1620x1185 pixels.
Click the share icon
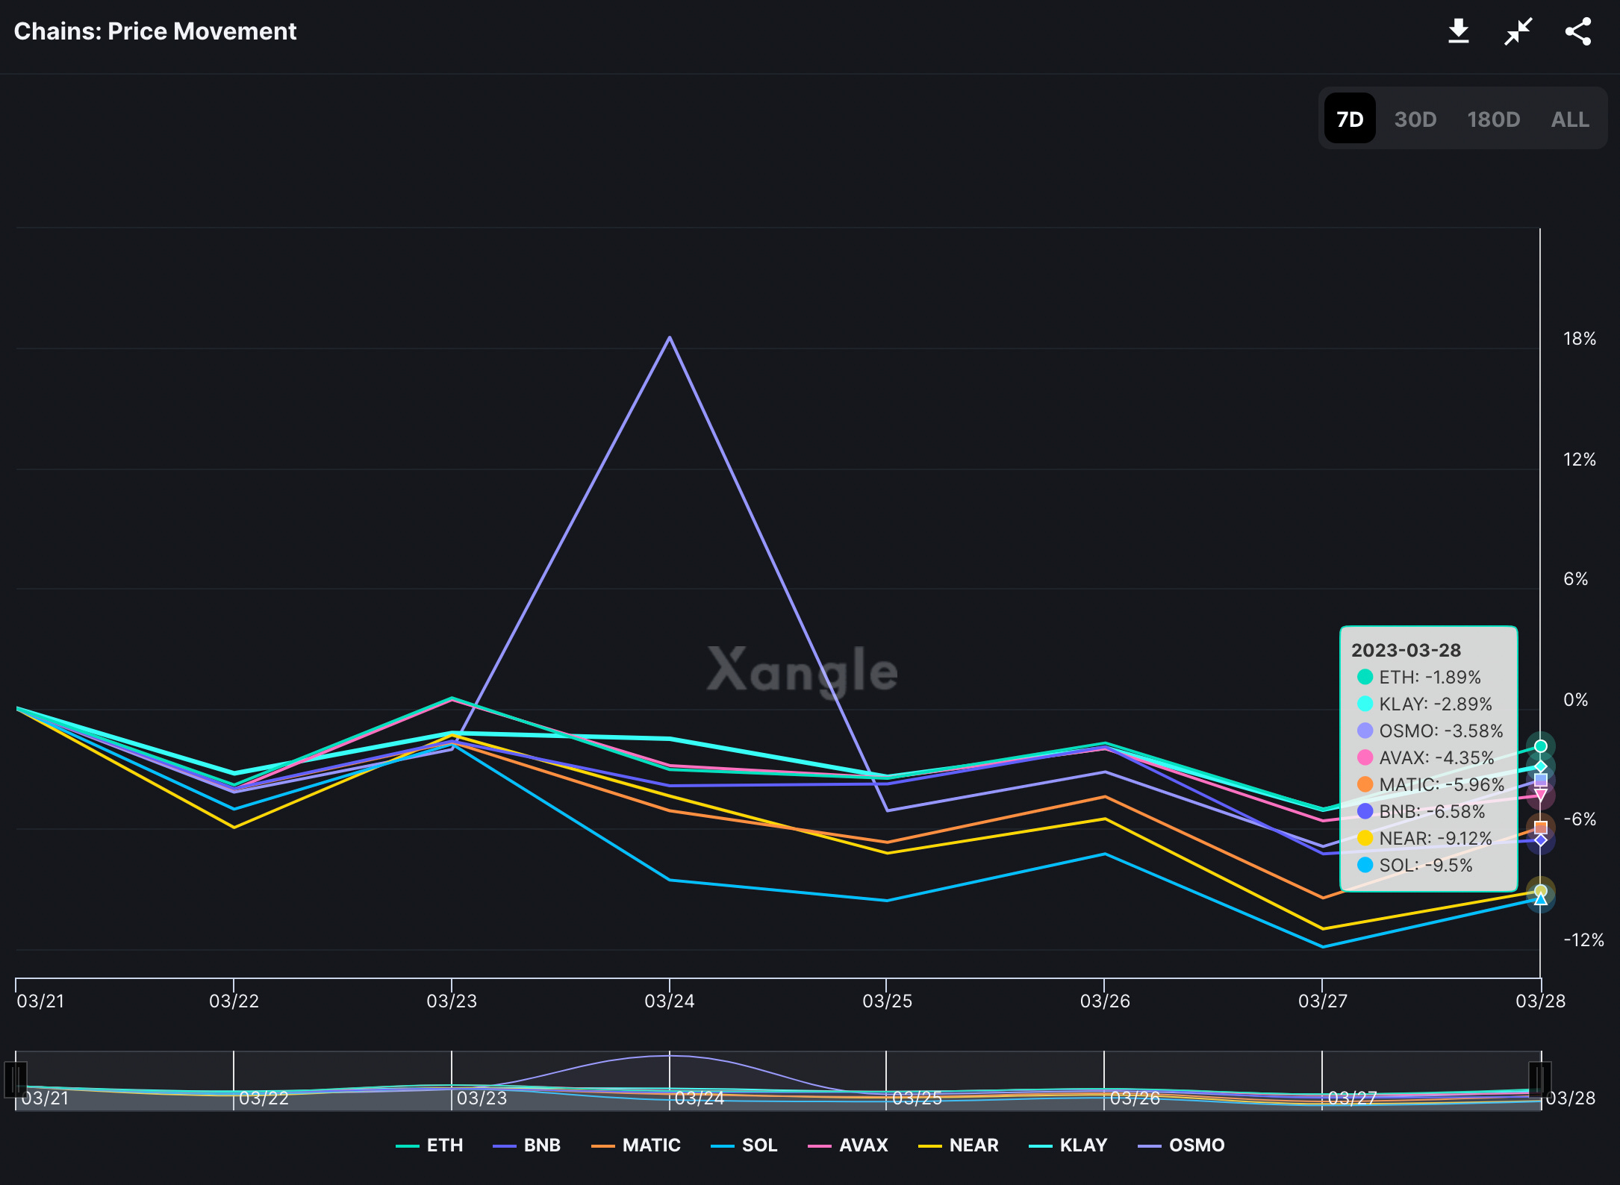[1577, 31]
